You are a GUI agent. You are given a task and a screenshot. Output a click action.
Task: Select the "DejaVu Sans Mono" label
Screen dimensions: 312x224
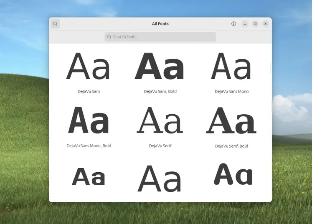coord(231,92)
